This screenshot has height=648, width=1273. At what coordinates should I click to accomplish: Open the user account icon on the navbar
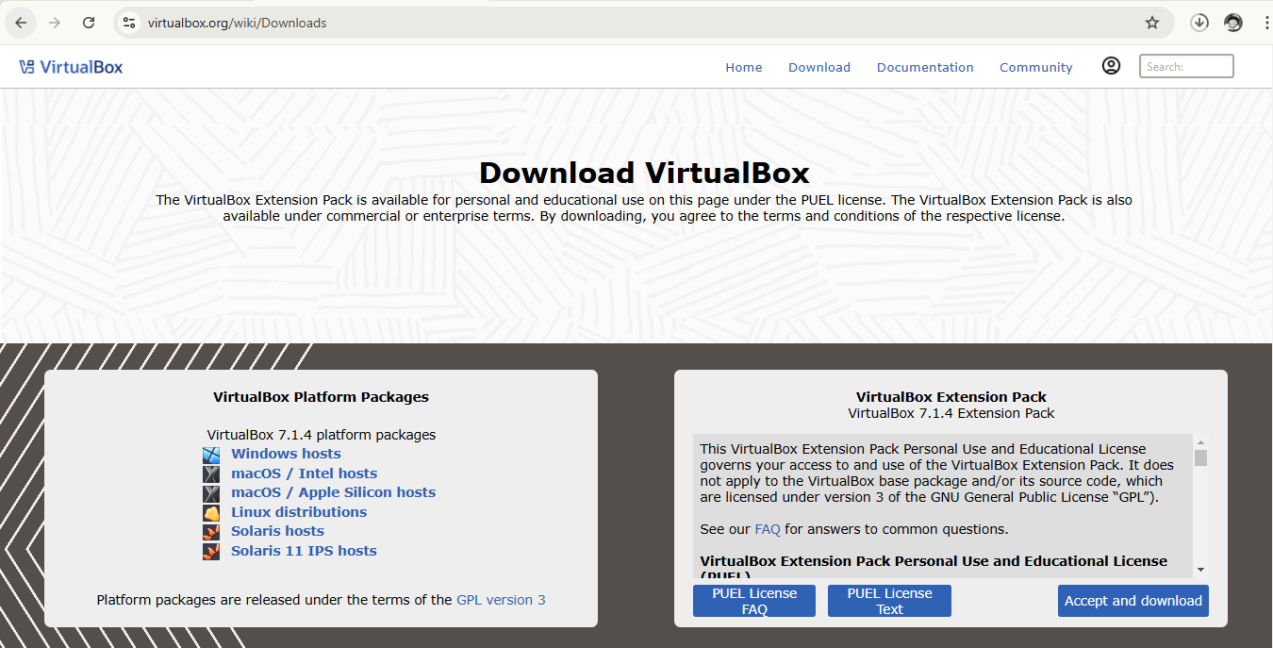1111,65
